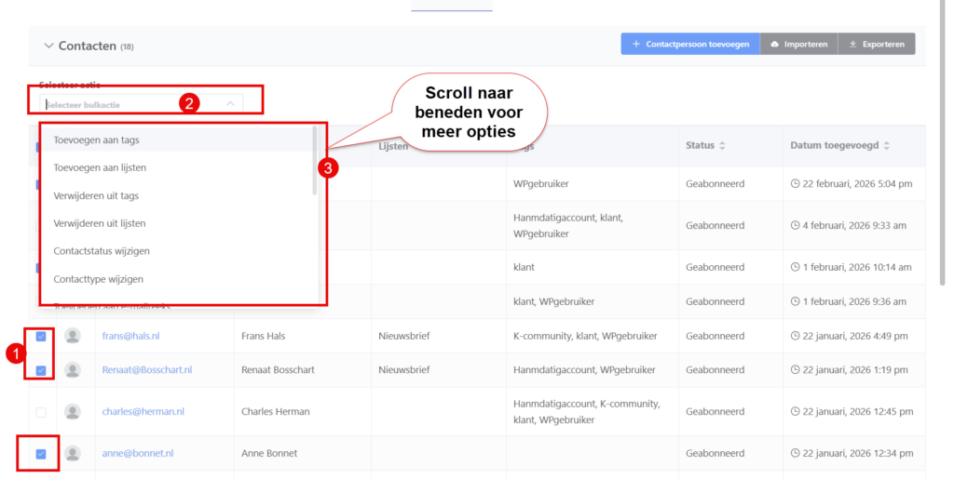This screenshot has width=954, height=479.
Task: Click the avatar icon for charles@herman.nl
Action: click(x=72, y=411)
